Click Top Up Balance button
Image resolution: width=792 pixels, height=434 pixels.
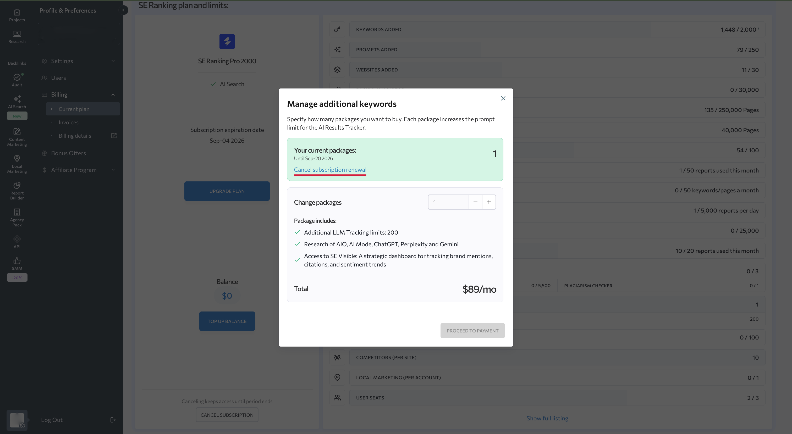227,321
